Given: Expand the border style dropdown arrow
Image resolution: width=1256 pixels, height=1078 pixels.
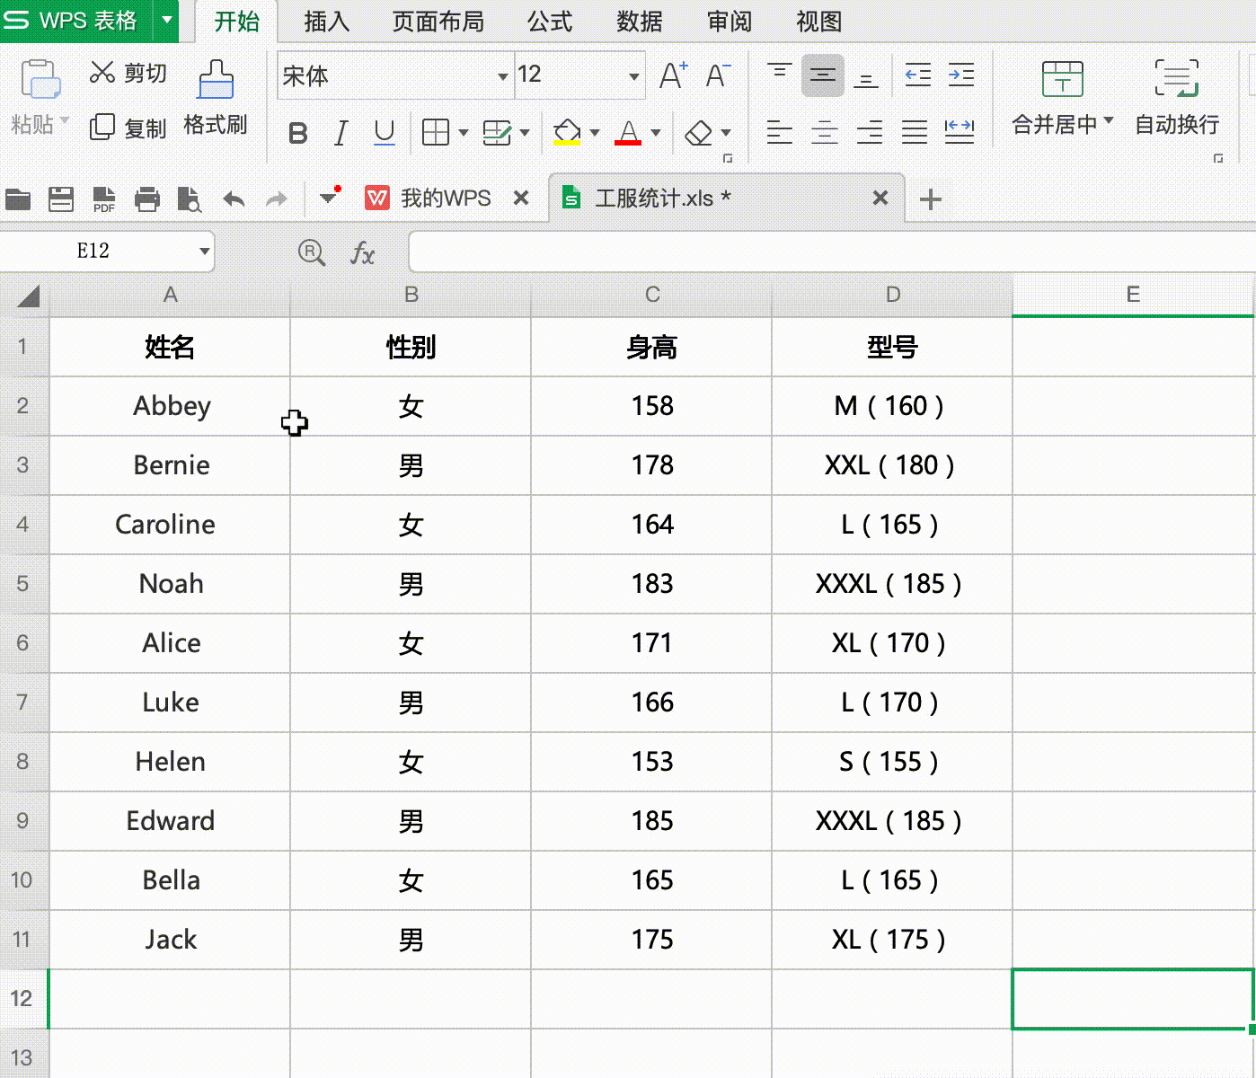Looking at the screenshot, I should click(x=464, y=133).
